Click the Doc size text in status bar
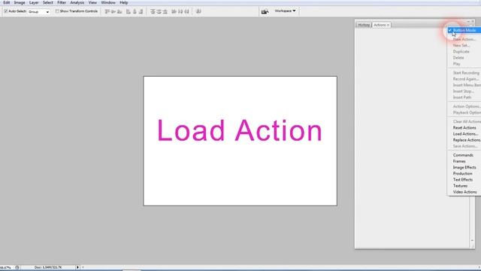 pyautogui.click(x=48, y=268)
